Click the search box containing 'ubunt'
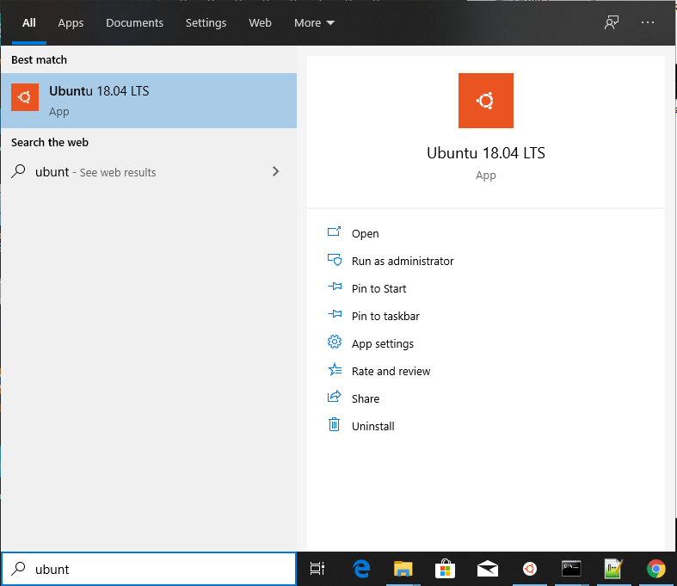 pos(159,569)
